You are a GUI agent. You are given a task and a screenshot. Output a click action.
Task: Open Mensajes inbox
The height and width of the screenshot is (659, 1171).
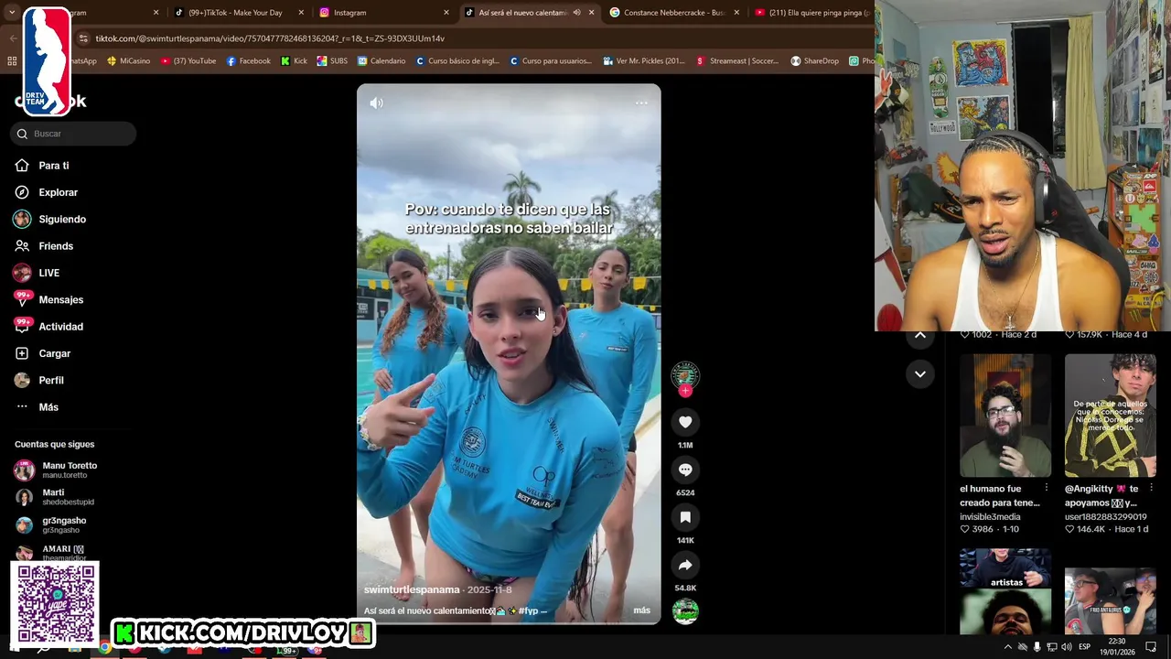coord(60,299)
